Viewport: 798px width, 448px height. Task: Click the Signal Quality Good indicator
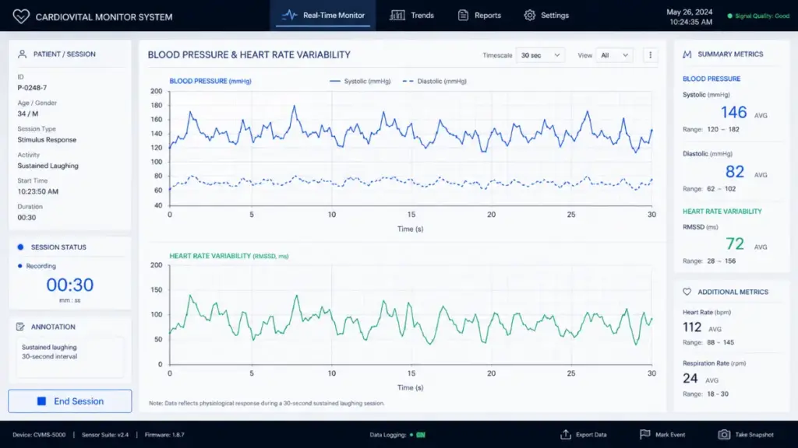758,16
